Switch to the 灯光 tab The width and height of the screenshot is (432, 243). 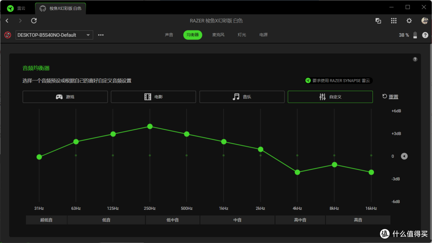242,35
